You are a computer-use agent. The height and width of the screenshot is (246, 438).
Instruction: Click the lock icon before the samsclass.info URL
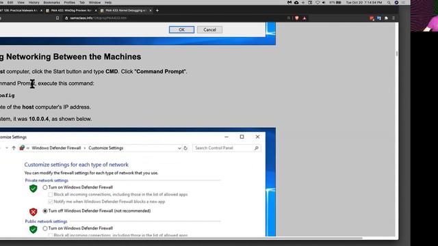(66, 18)
